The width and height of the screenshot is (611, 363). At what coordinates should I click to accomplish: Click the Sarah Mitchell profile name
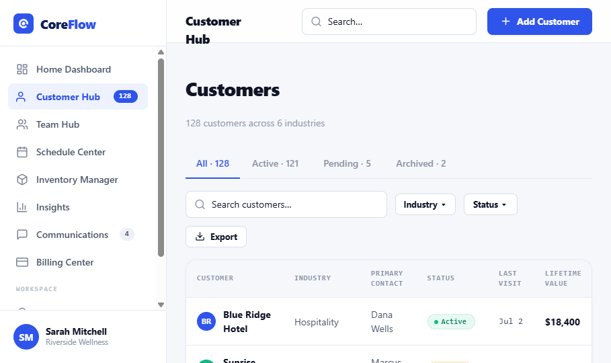pos(77,331)
